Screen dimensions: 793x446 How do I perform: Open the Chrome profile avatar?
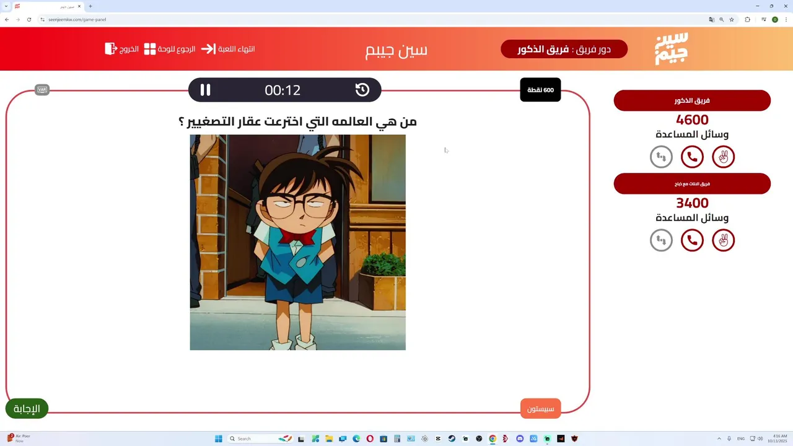tap(775, 19)
